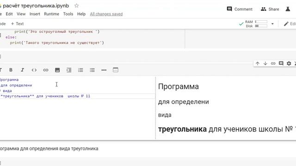This screenshot has height=166, width=296.
Task: Click the notebook title расчёт треугольника.ipynb
Action: (36, 6)
